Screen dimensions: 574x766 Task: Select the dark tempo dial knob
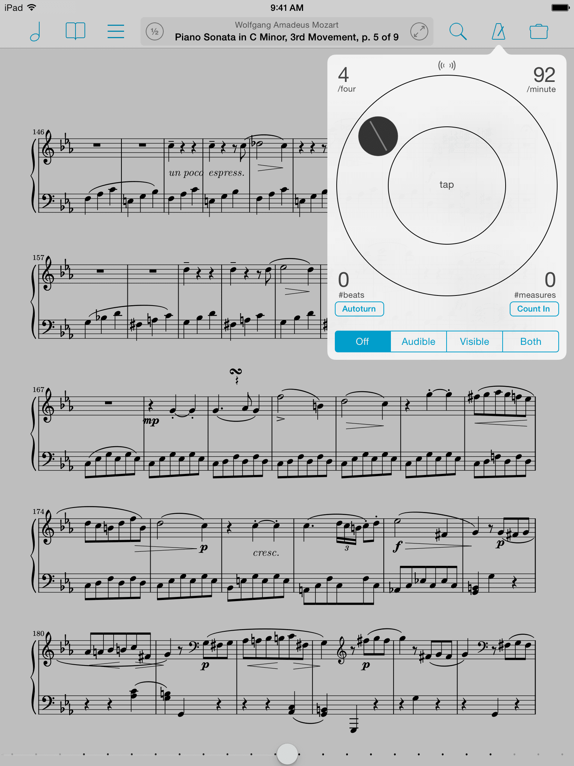tap(378, 136)
